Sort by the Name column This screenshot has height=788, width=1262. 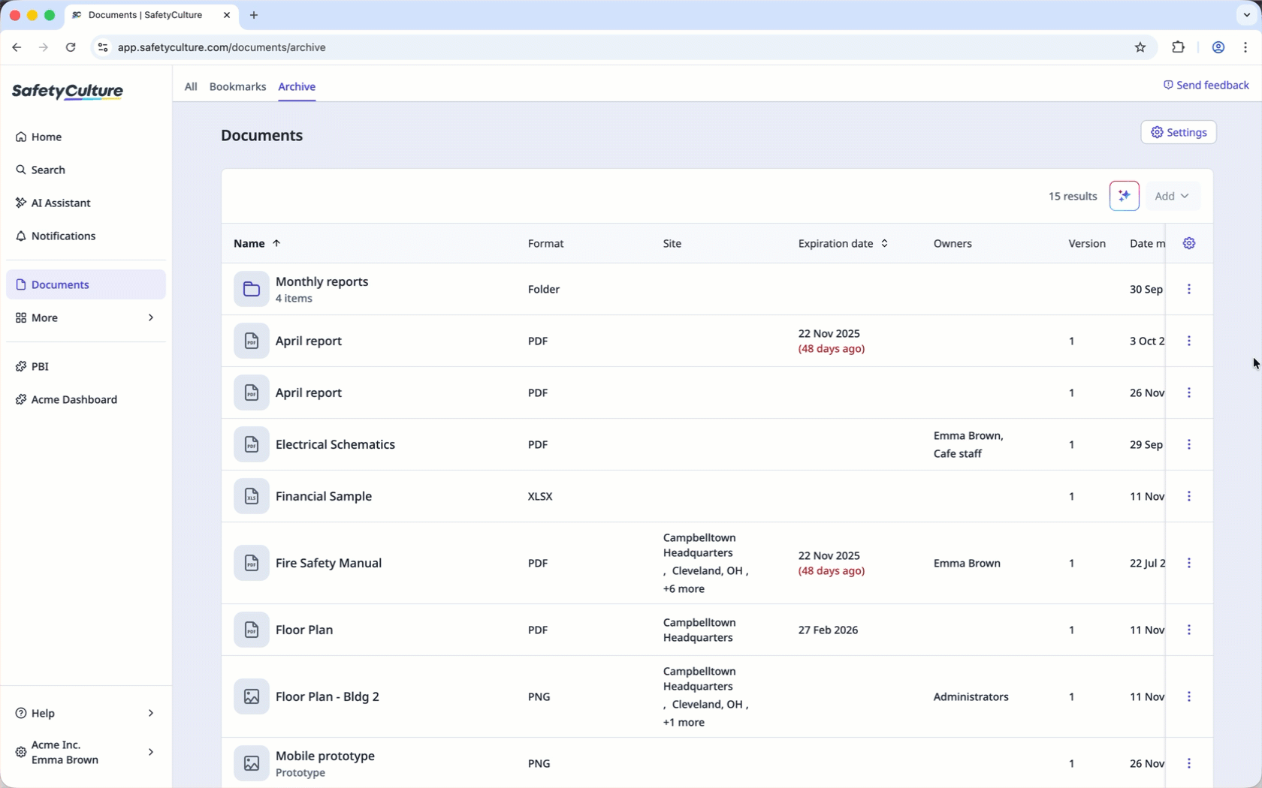click(x=257, y=243)
